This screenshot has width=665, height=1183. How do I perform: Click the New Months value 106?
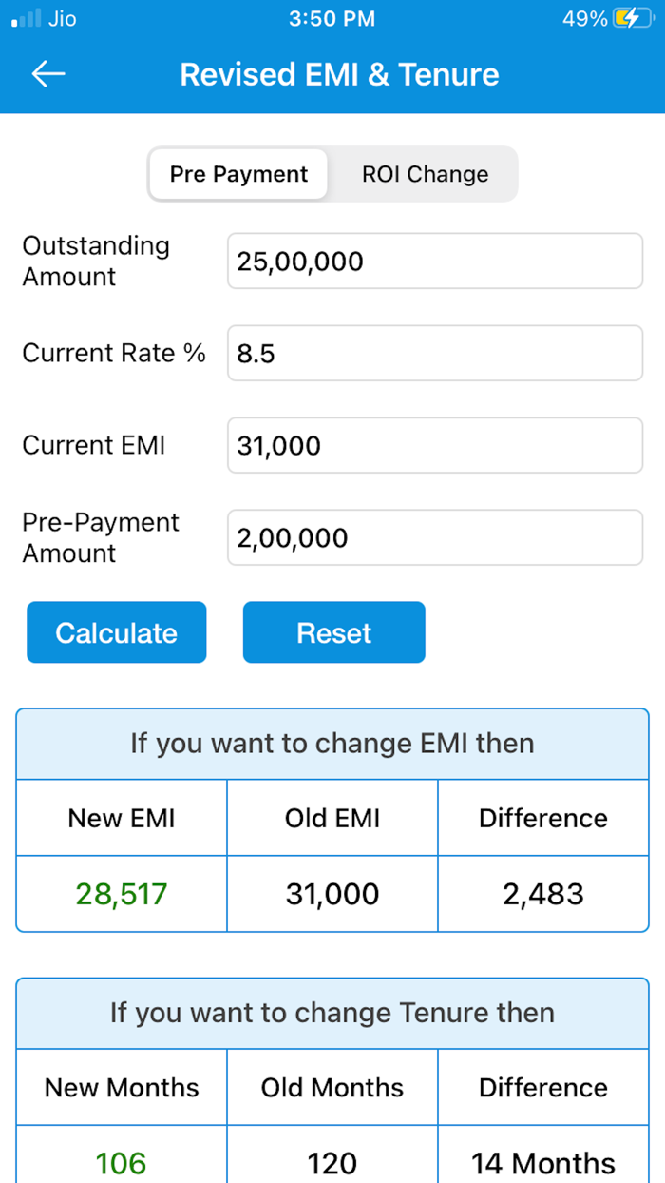tap(121, 1162)
